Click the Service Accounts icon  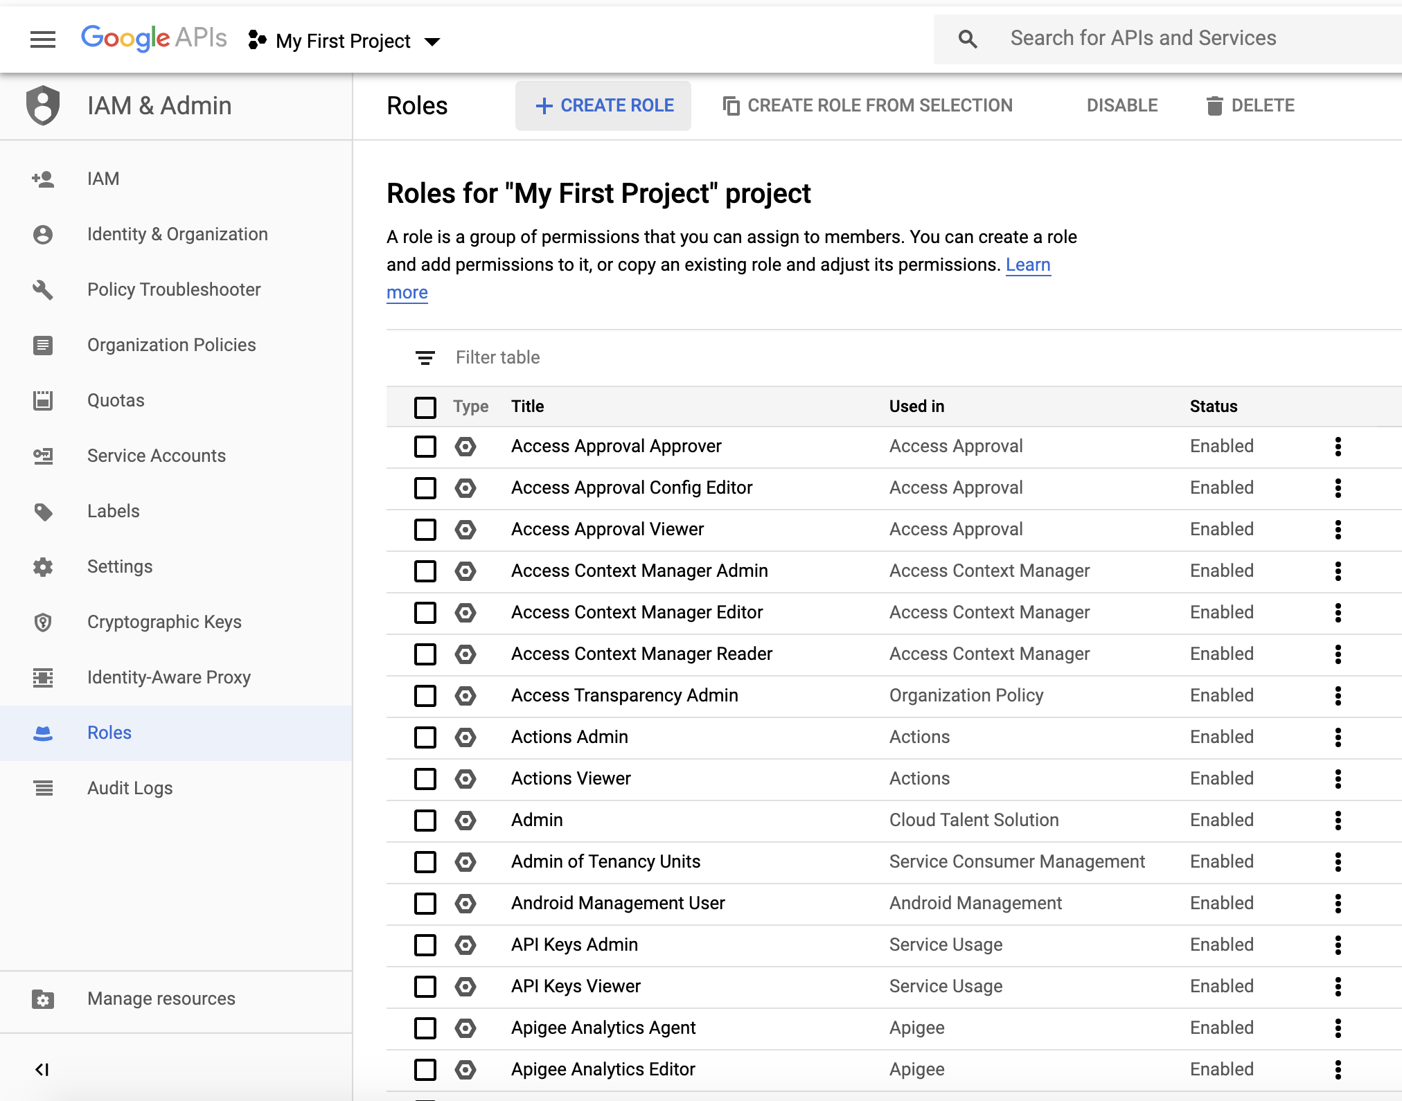(43, 456)
